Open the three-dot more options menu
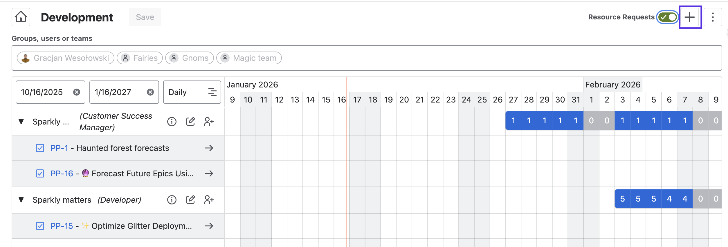The image size is (728, 247). coord(713,17)
